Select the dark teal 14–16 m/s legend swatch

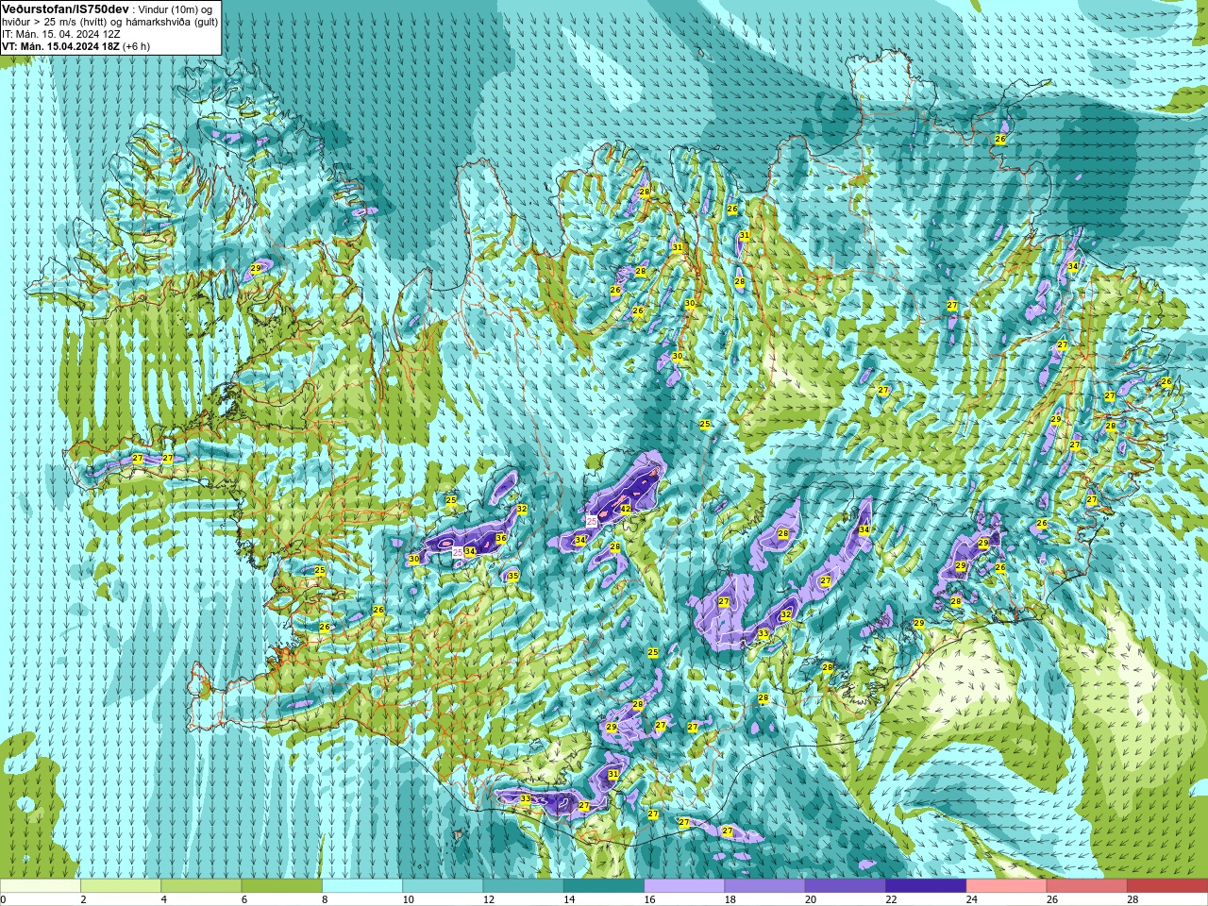click(604, 886)
